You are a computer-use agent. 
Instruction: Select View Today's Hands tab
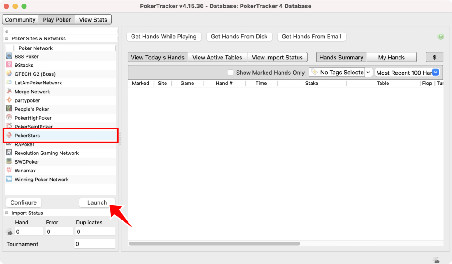point(158,58)
